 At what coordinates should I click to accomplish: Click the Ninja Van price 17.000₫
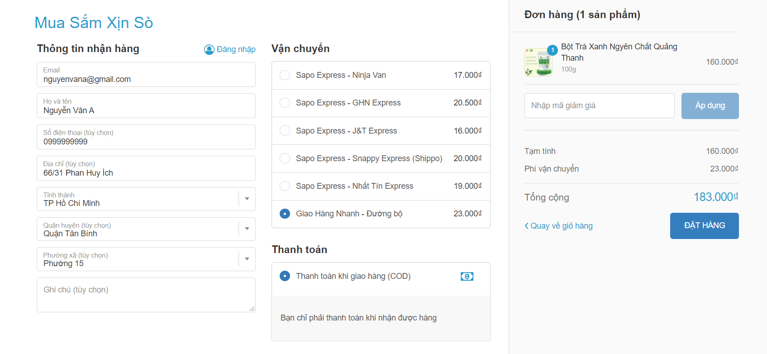[x=467, y=75]
